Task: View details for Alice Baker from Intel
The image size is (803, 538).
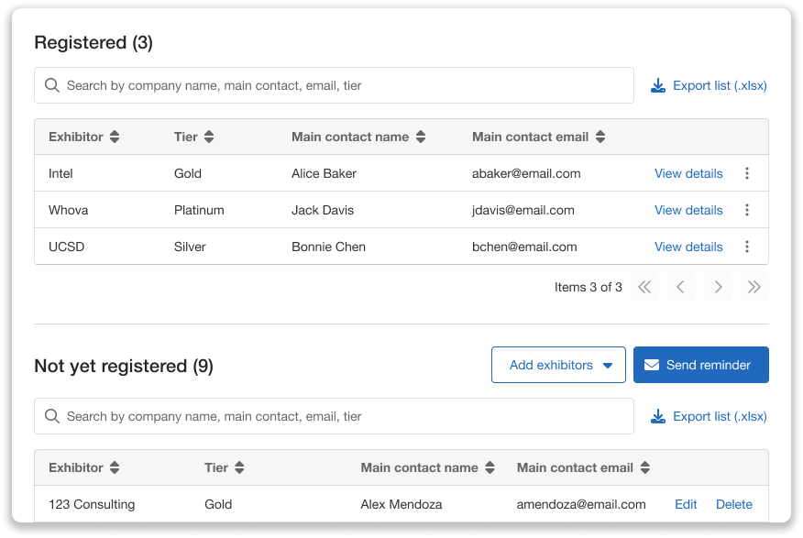Action: tap(688, 173)
